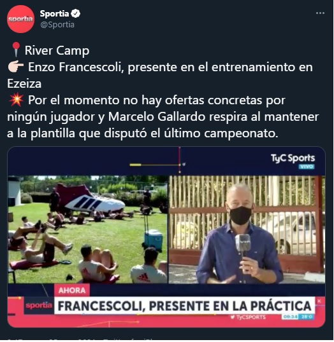Click the 09:34 clock in the video
This screenshot has width=334, height=342.
pyautogui.click(x=289, y=317)
